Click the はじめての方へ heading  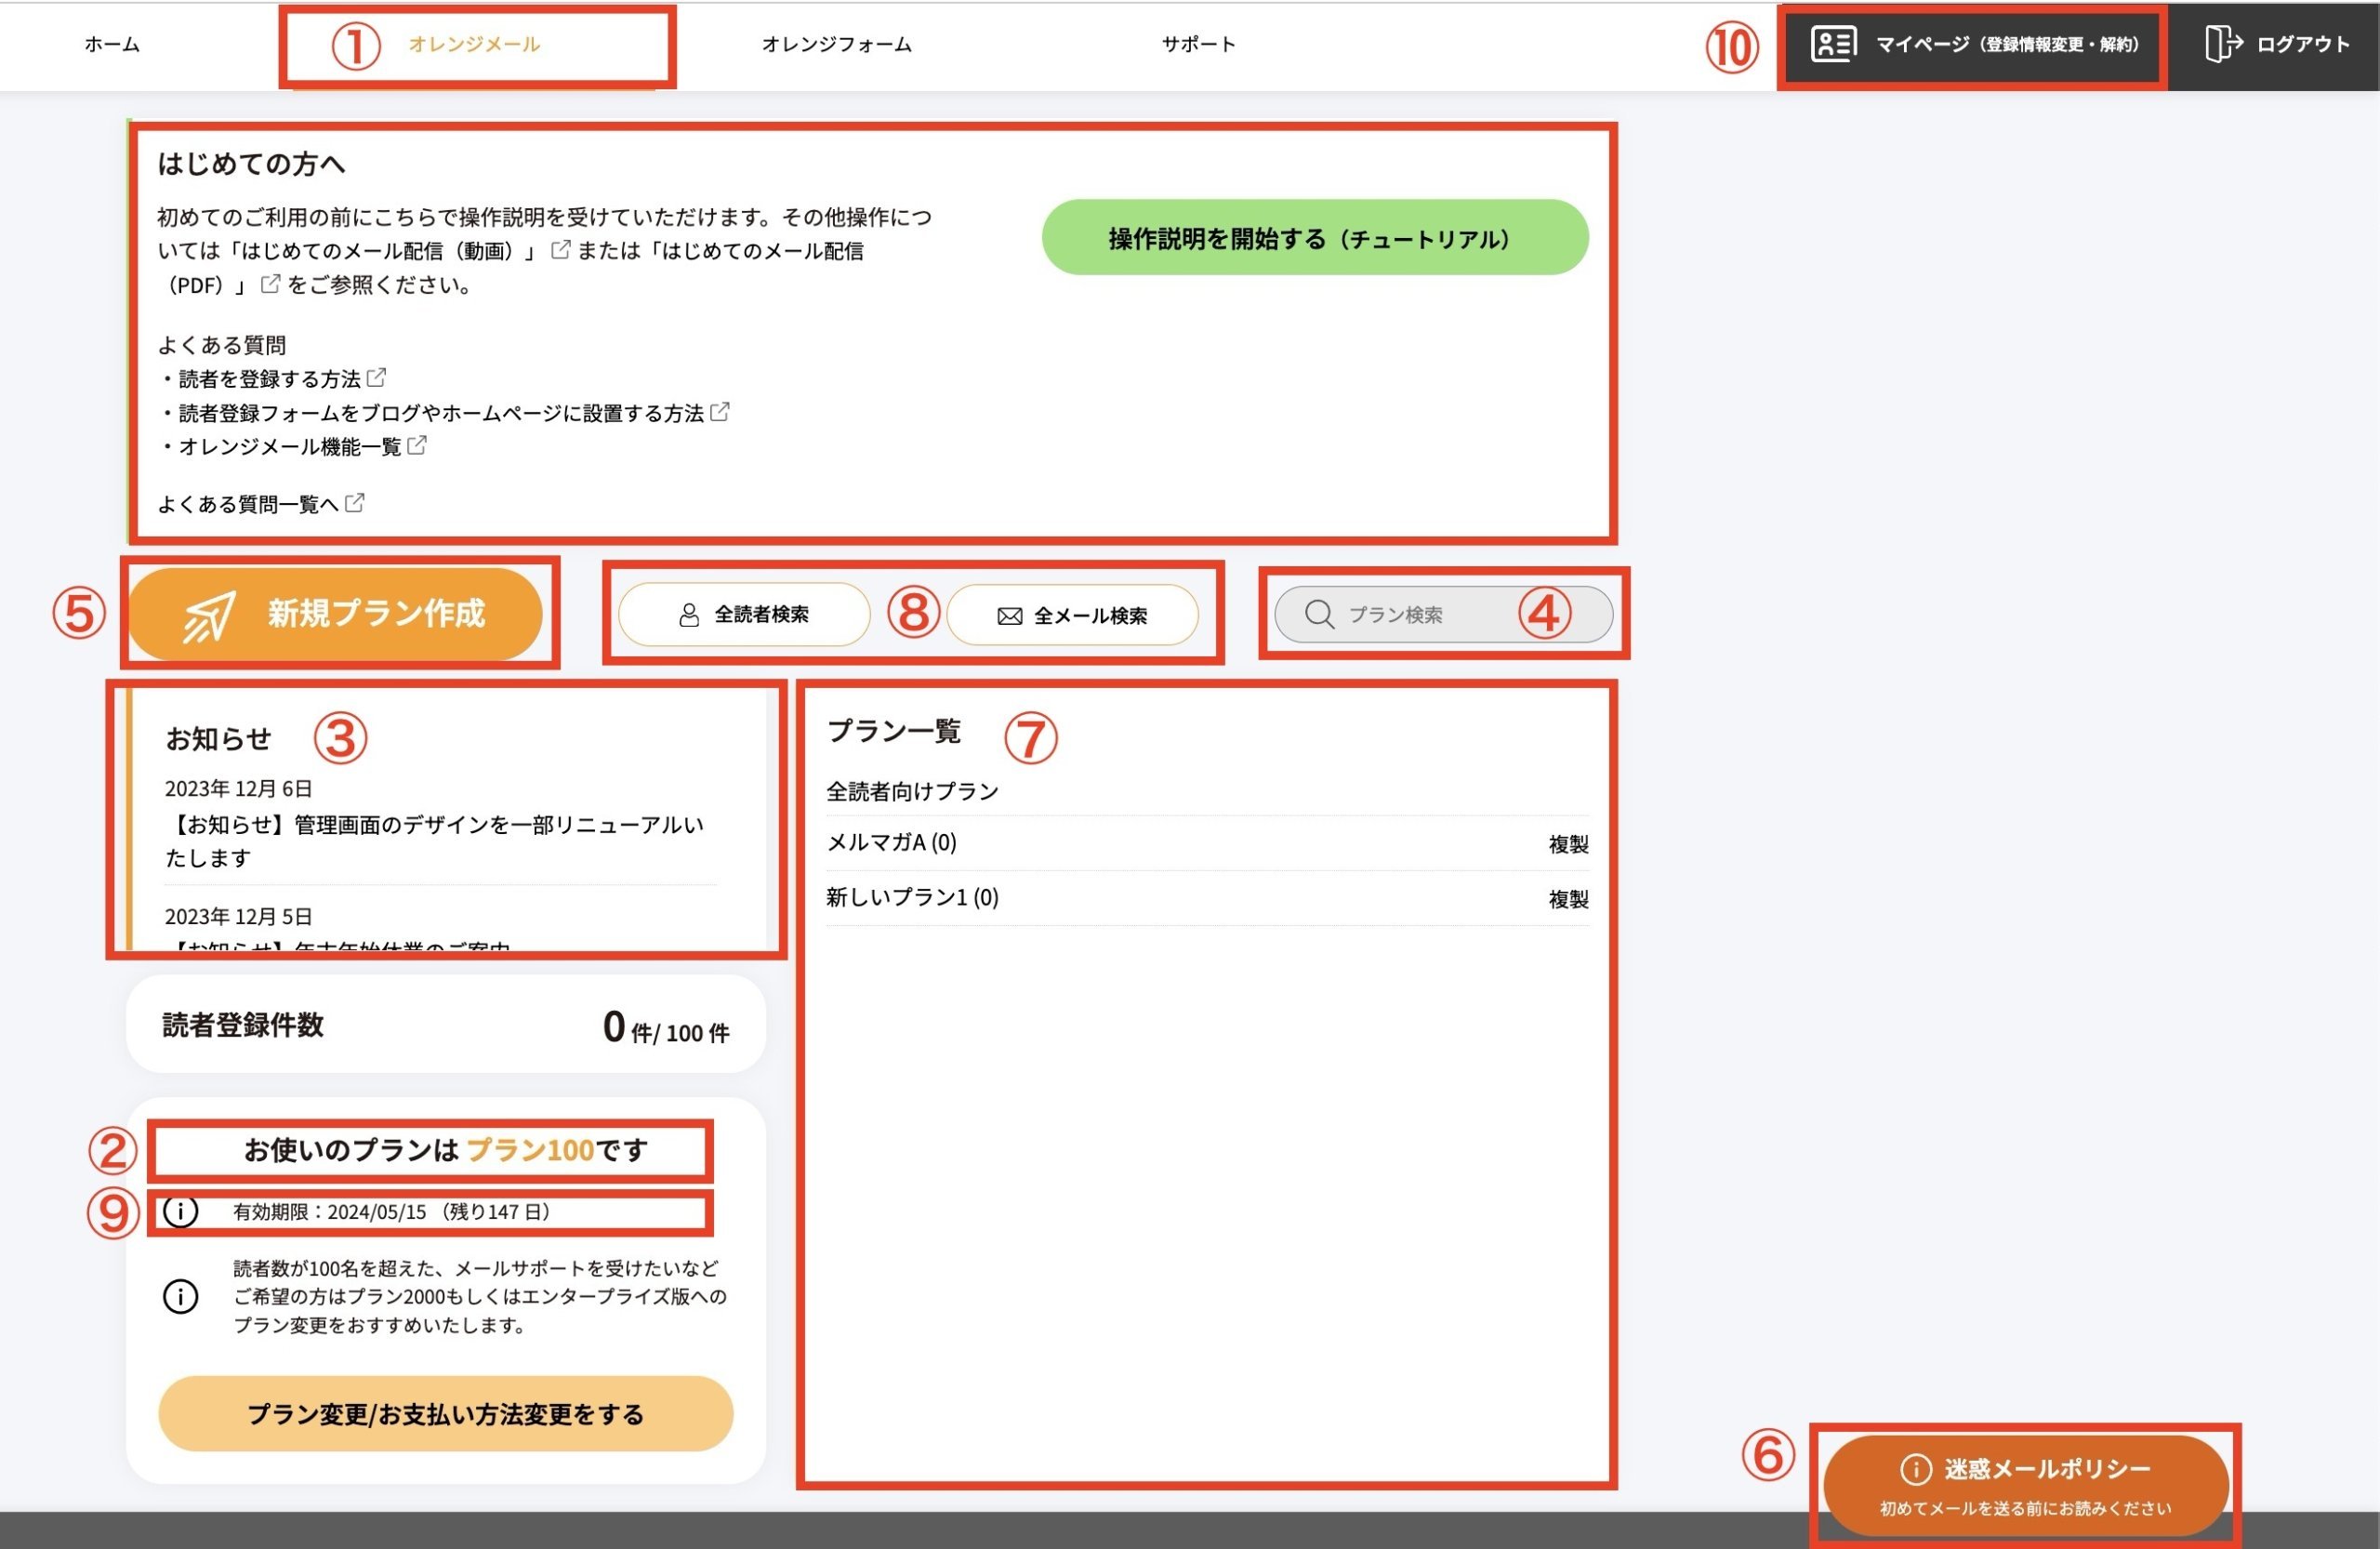[x=251, y=164]
